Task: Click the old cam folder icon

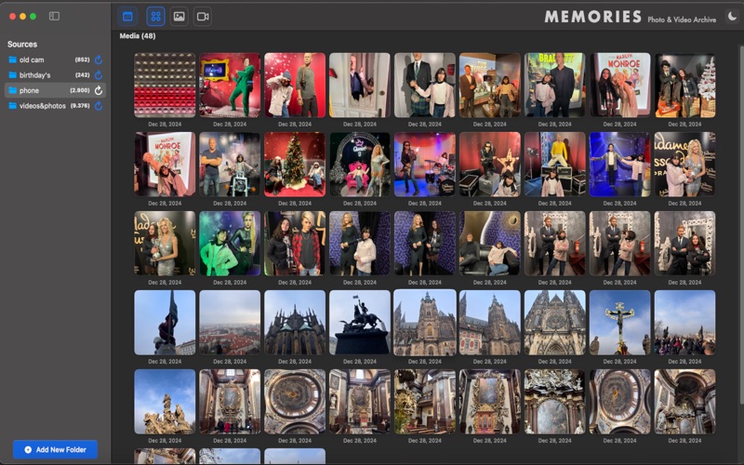Action: (12, 60)
